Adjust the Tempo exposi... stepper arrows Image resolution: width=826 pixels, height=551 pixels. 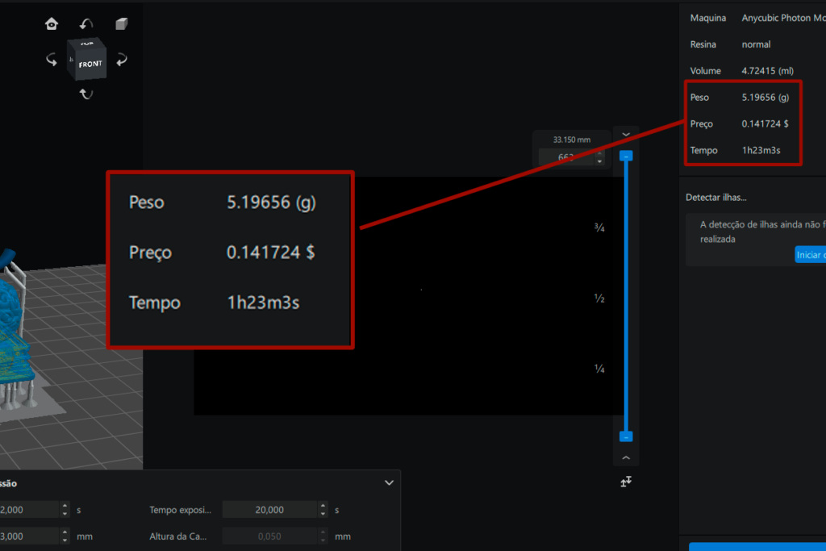[x=323, y=510]
